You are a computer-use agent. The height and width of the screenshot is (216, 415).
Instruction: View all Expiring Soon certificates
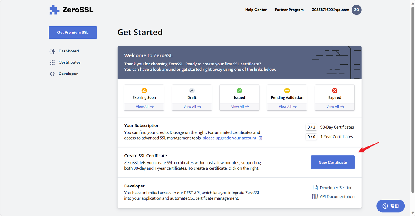click(x=144, y=107)
